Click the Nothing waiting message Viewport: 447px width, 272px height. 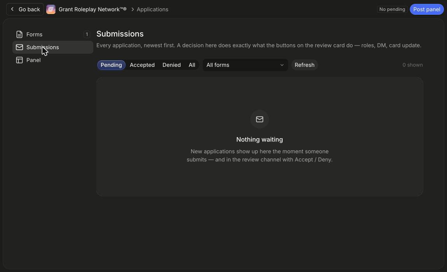[x=259, y=139]
